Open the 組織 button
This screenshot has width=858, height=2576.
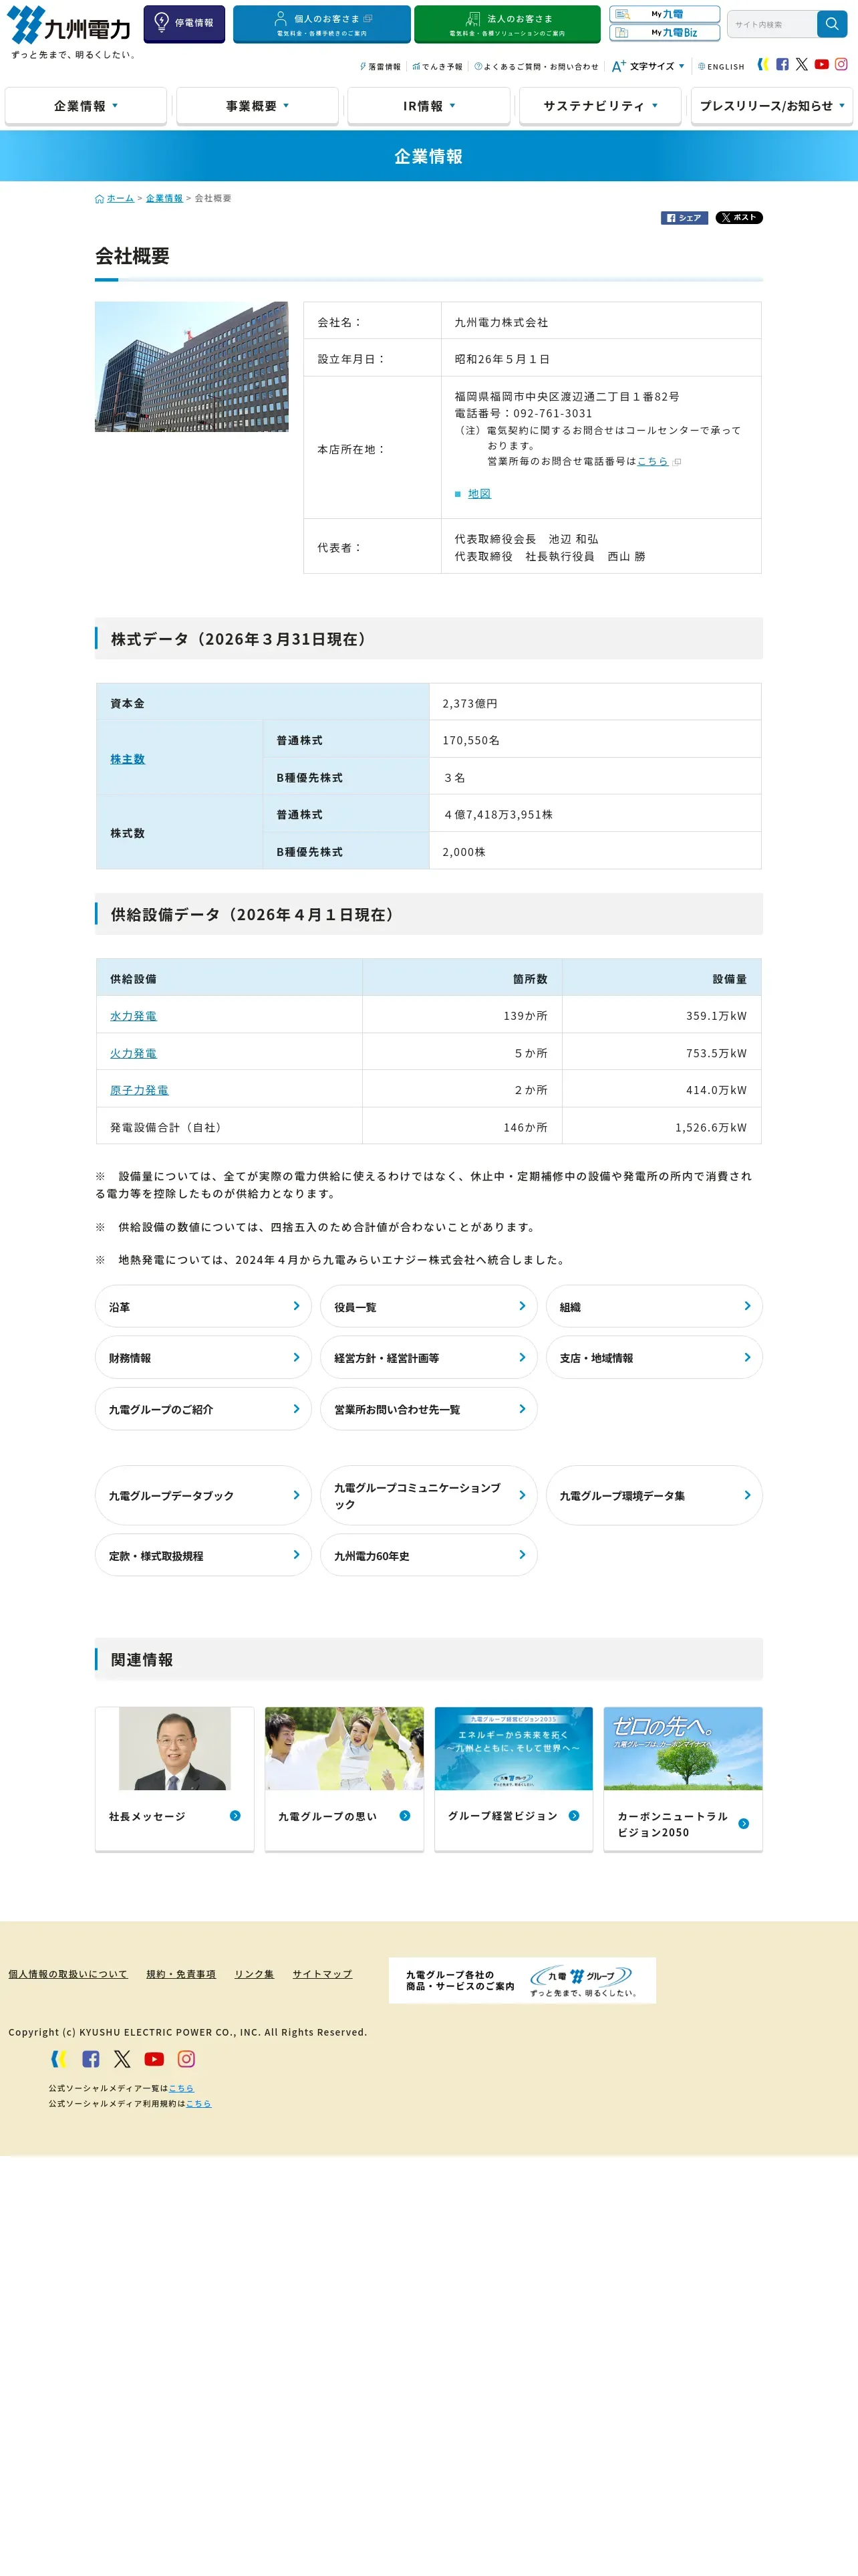[654, 1306]
